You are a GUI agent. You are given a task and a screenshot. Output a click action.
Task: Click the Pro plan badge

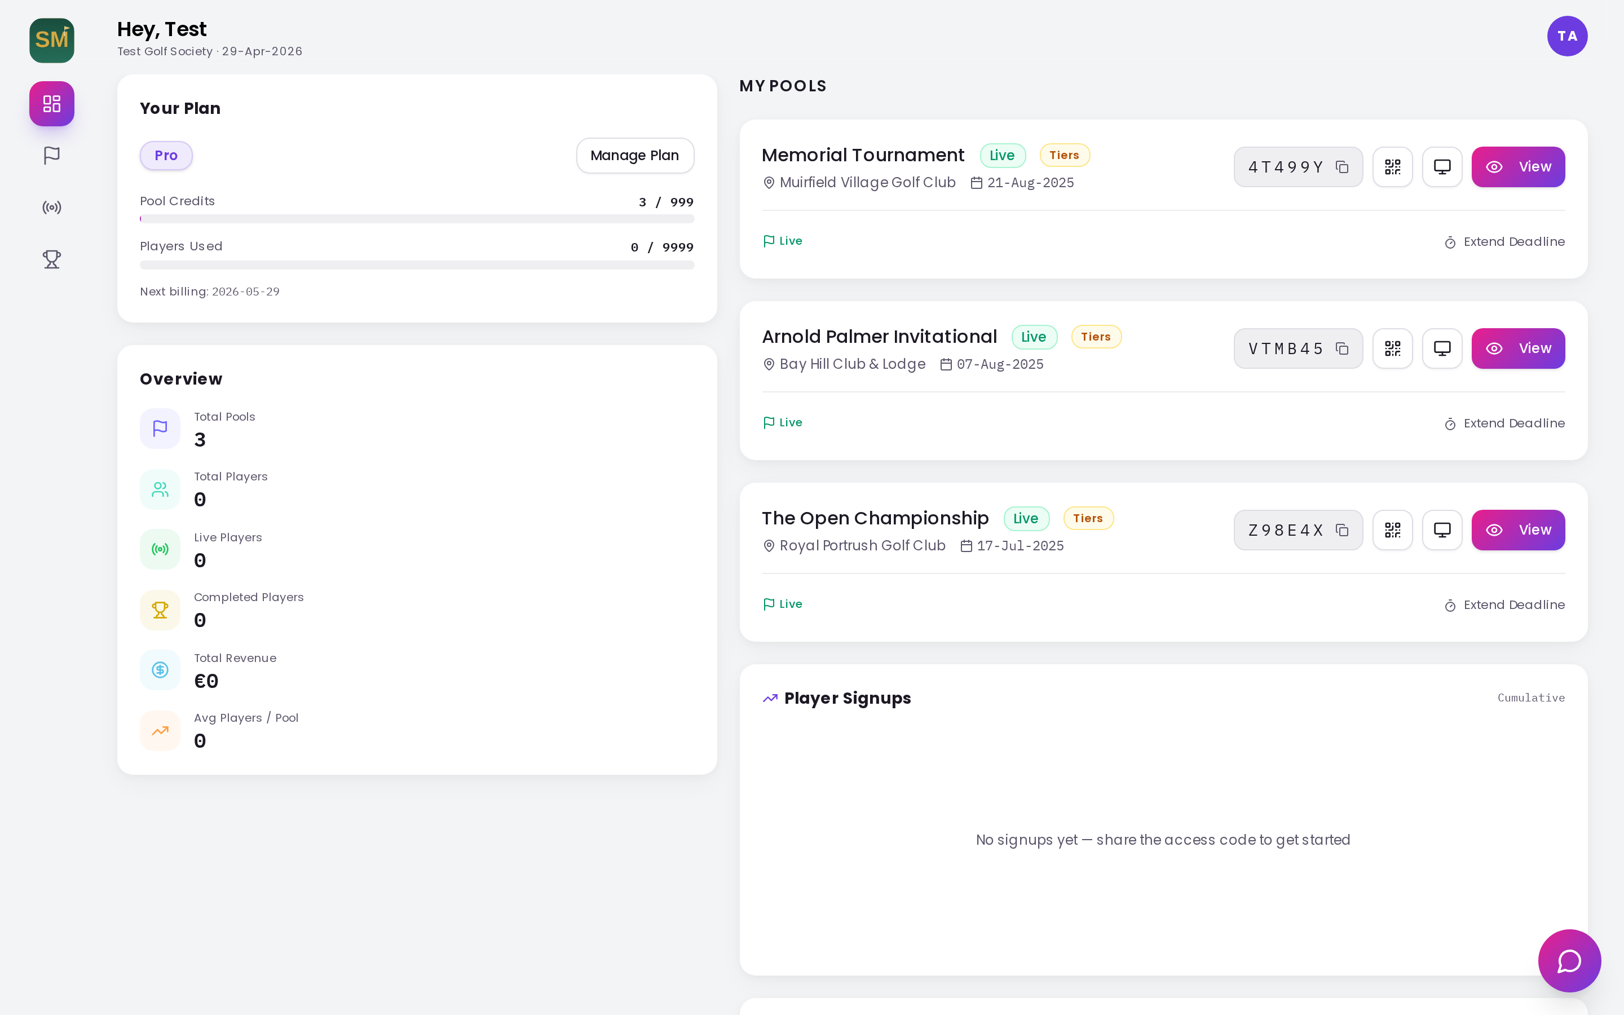point(166,156)
